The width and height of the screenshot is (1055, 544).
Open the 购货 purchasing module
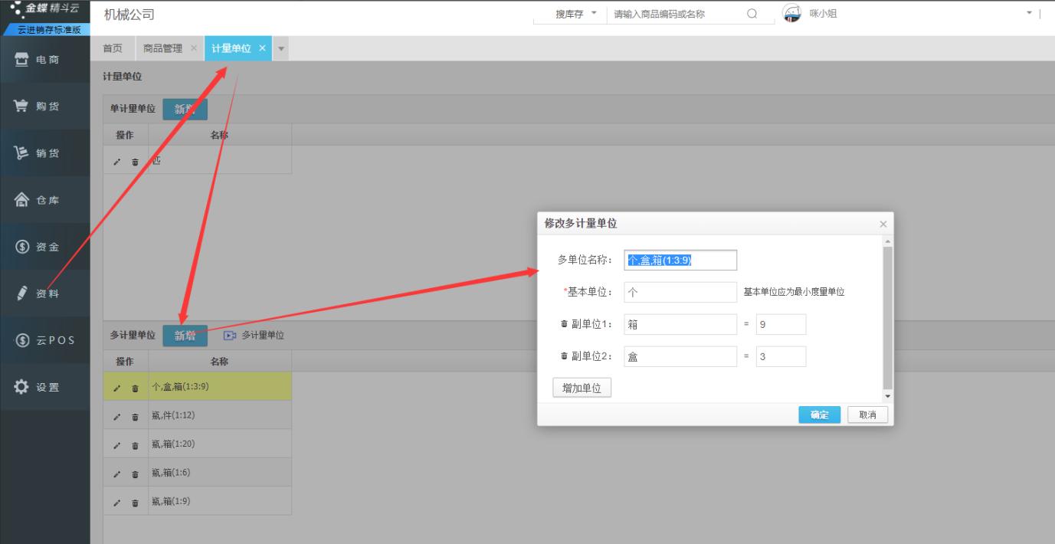click(44, 107)
